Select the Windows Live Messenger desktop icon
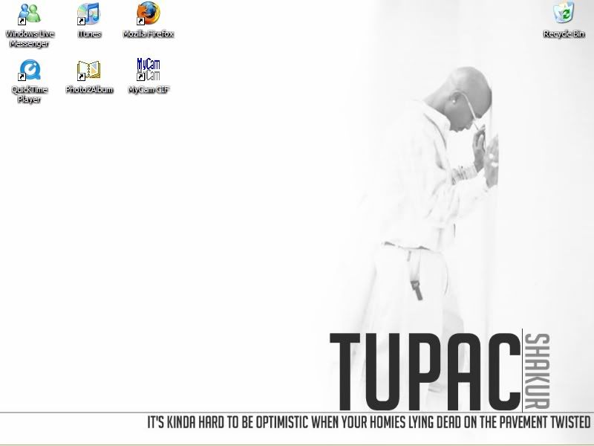Viewport: 594px width, 446px height. [29, 13]
